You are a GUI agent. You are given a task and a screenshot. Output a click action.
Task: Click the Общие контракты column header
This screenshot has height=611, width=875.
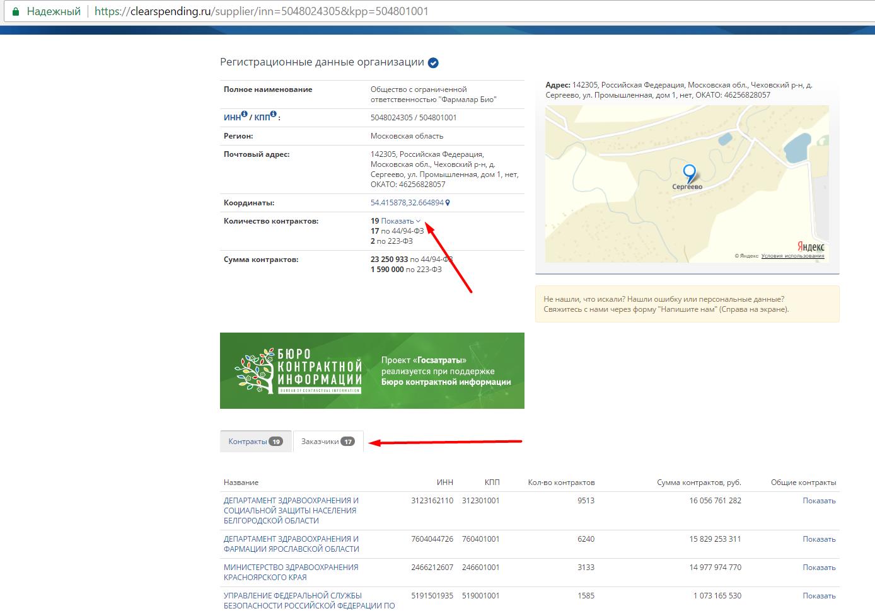point(803,483)
